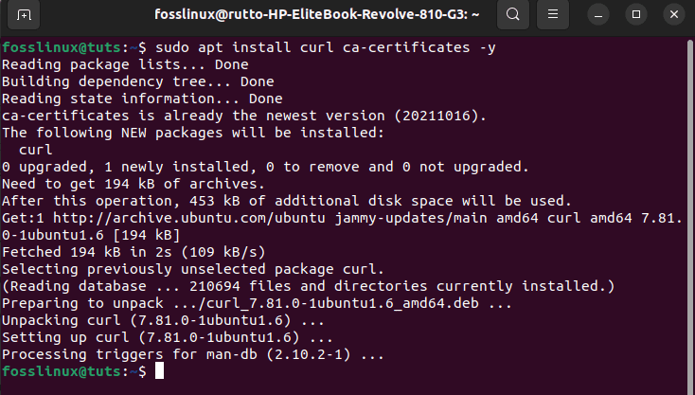Click the Preparing to unpack .deb line
Screen dimensions: 695x395
pyautogui.click(x=257, y=304)
